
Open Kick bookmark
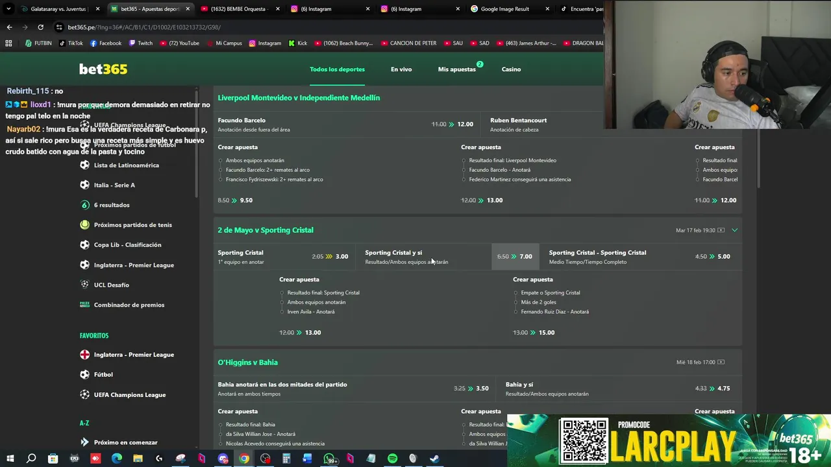(x=297, y=43)
